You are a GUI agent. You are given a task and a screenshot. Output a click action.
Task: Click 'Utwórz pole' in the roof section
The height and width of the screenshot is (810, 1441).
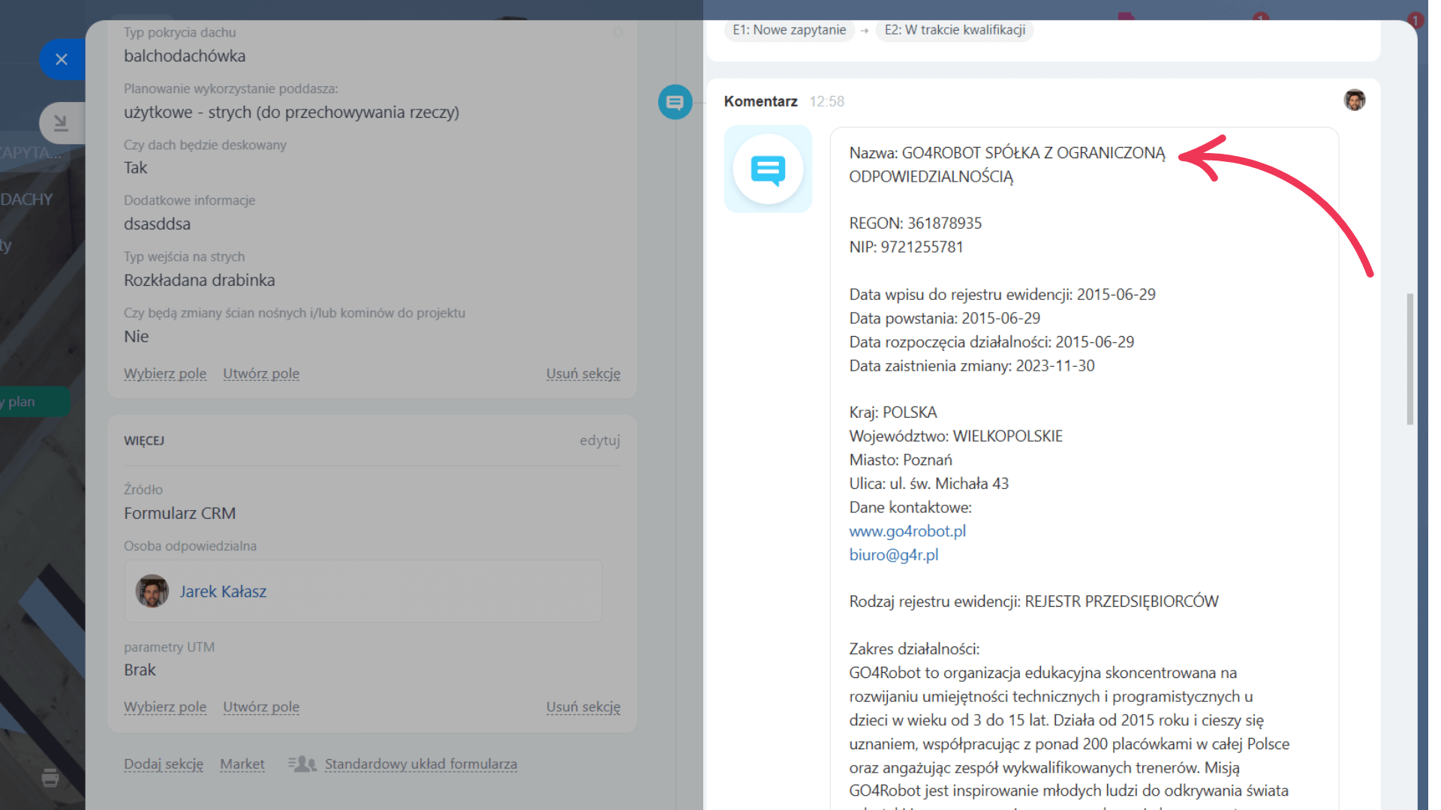tap(261, 373)
